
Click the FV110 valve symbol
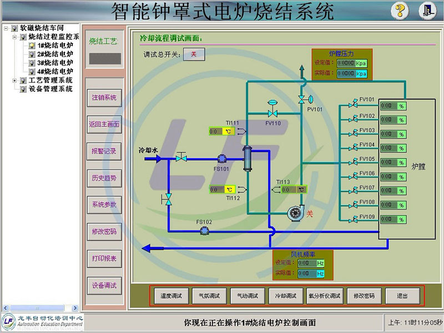[273, 112]
